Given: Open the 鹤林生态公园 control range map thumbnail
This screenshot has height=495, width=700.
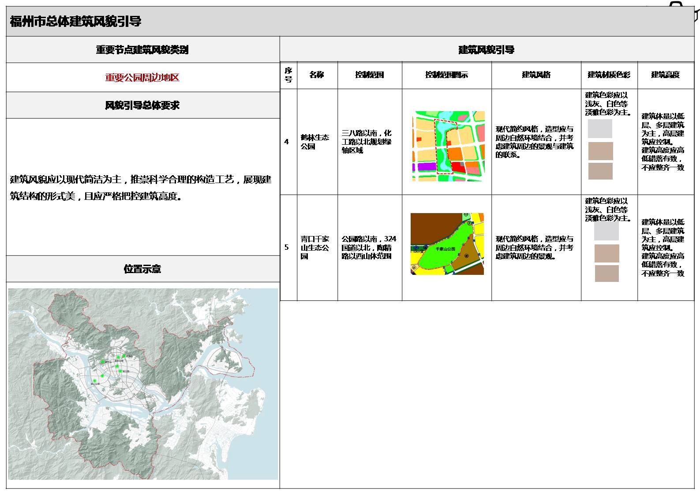Looking at the screenshot, I should pyautogui.click(x=448, y=146).
